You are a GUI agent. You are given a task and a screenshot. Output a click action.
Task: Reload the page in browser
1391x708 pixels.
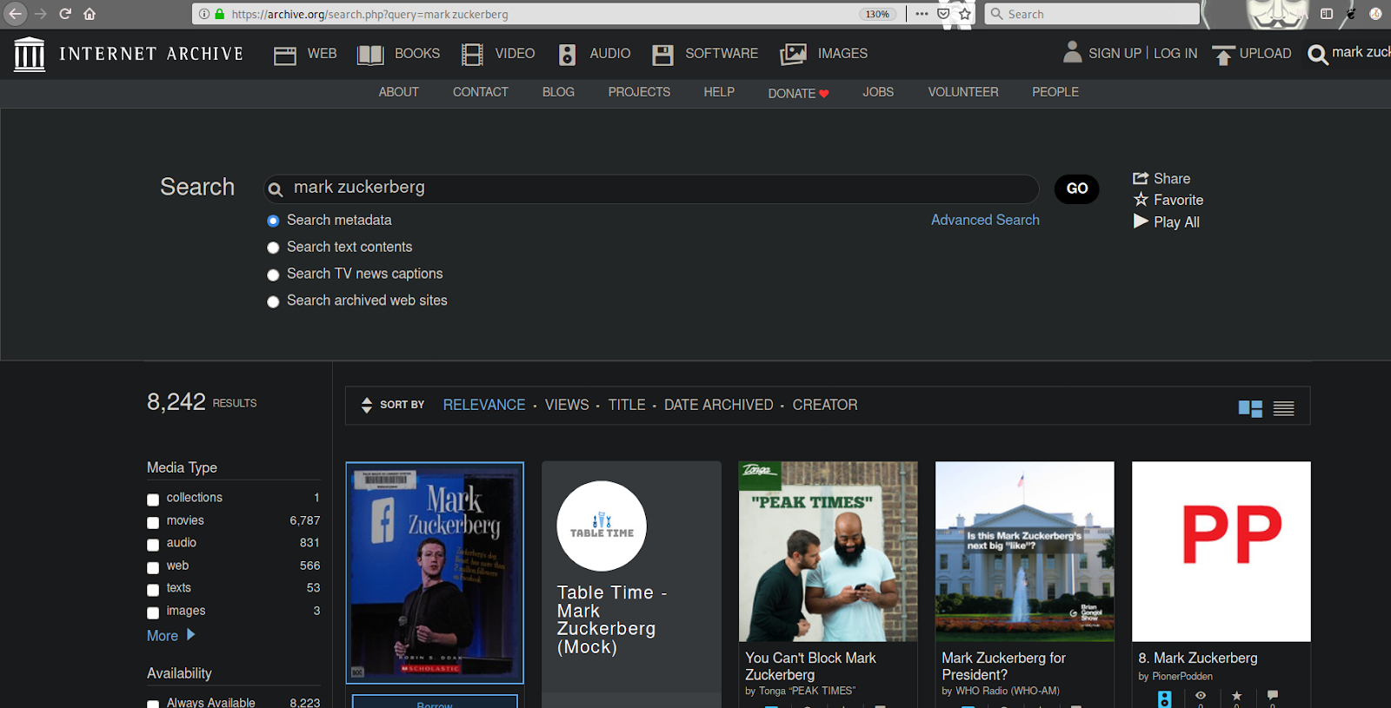click(65, 14)
